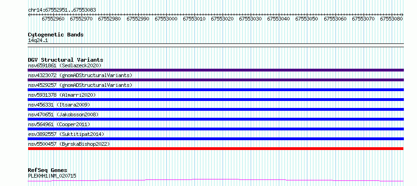Click ruler position 67553000
The width and height of the screenshot is (417, 186).
pos(166,19)
